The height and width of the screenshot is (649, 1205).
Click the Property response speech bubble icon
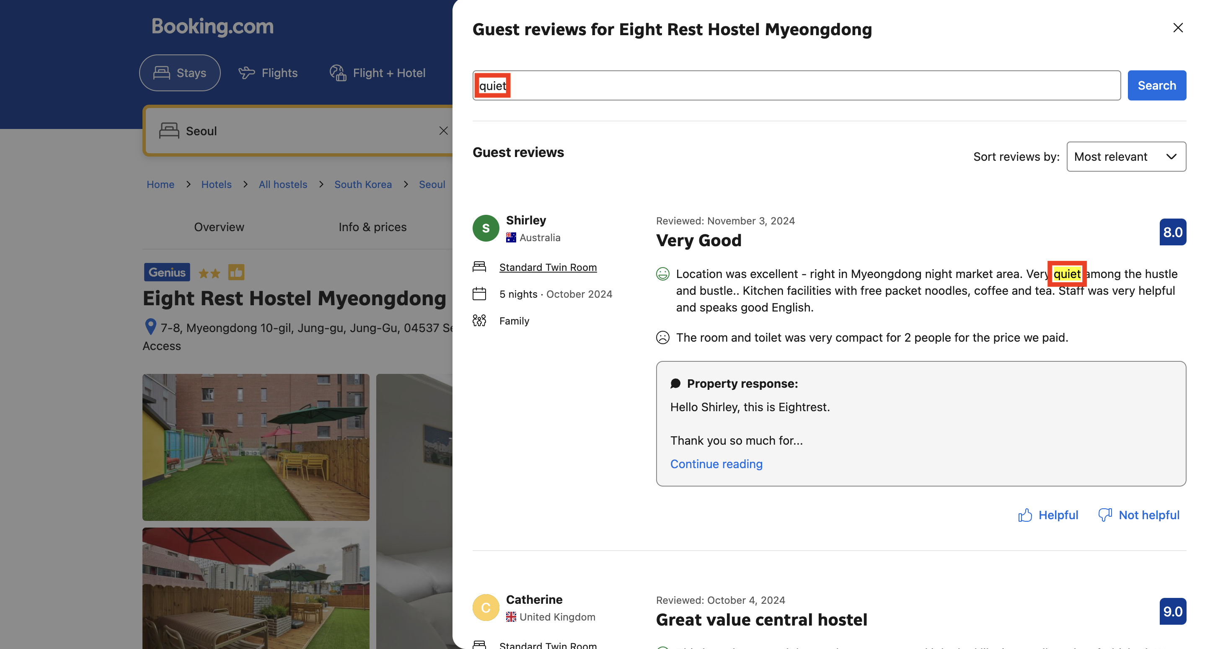point(675,384)
